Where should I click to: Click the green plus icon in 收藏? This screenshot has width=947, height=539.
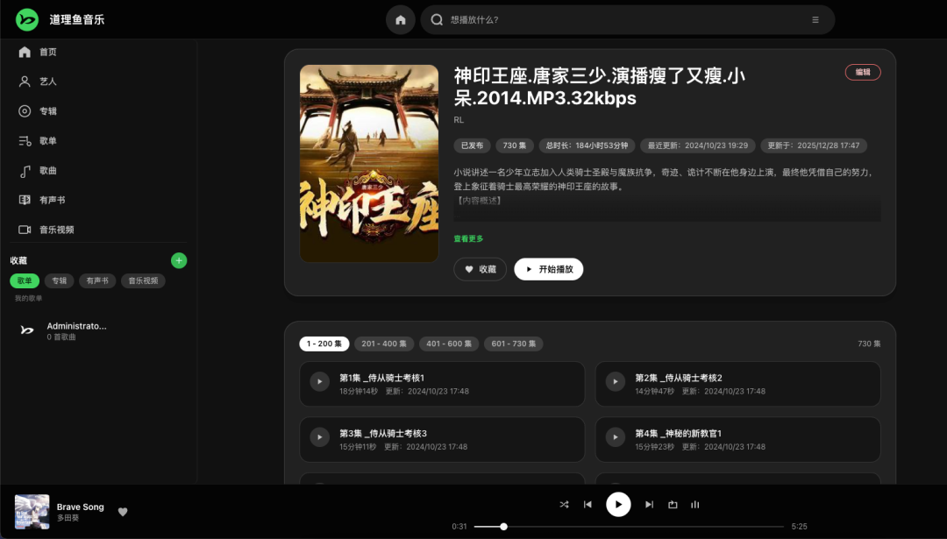pyautogui.click(x=179, y=260)
